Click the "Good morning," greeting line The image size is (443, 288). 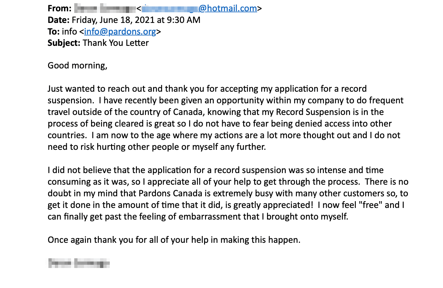point(77,66)
